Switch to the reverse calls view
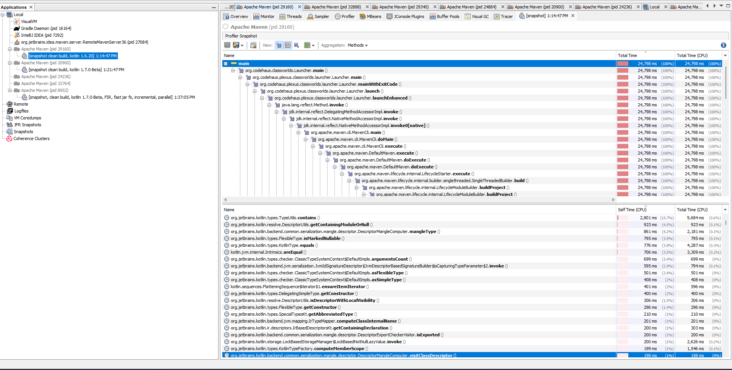732x370 pixels. click(x=297, y=45)
